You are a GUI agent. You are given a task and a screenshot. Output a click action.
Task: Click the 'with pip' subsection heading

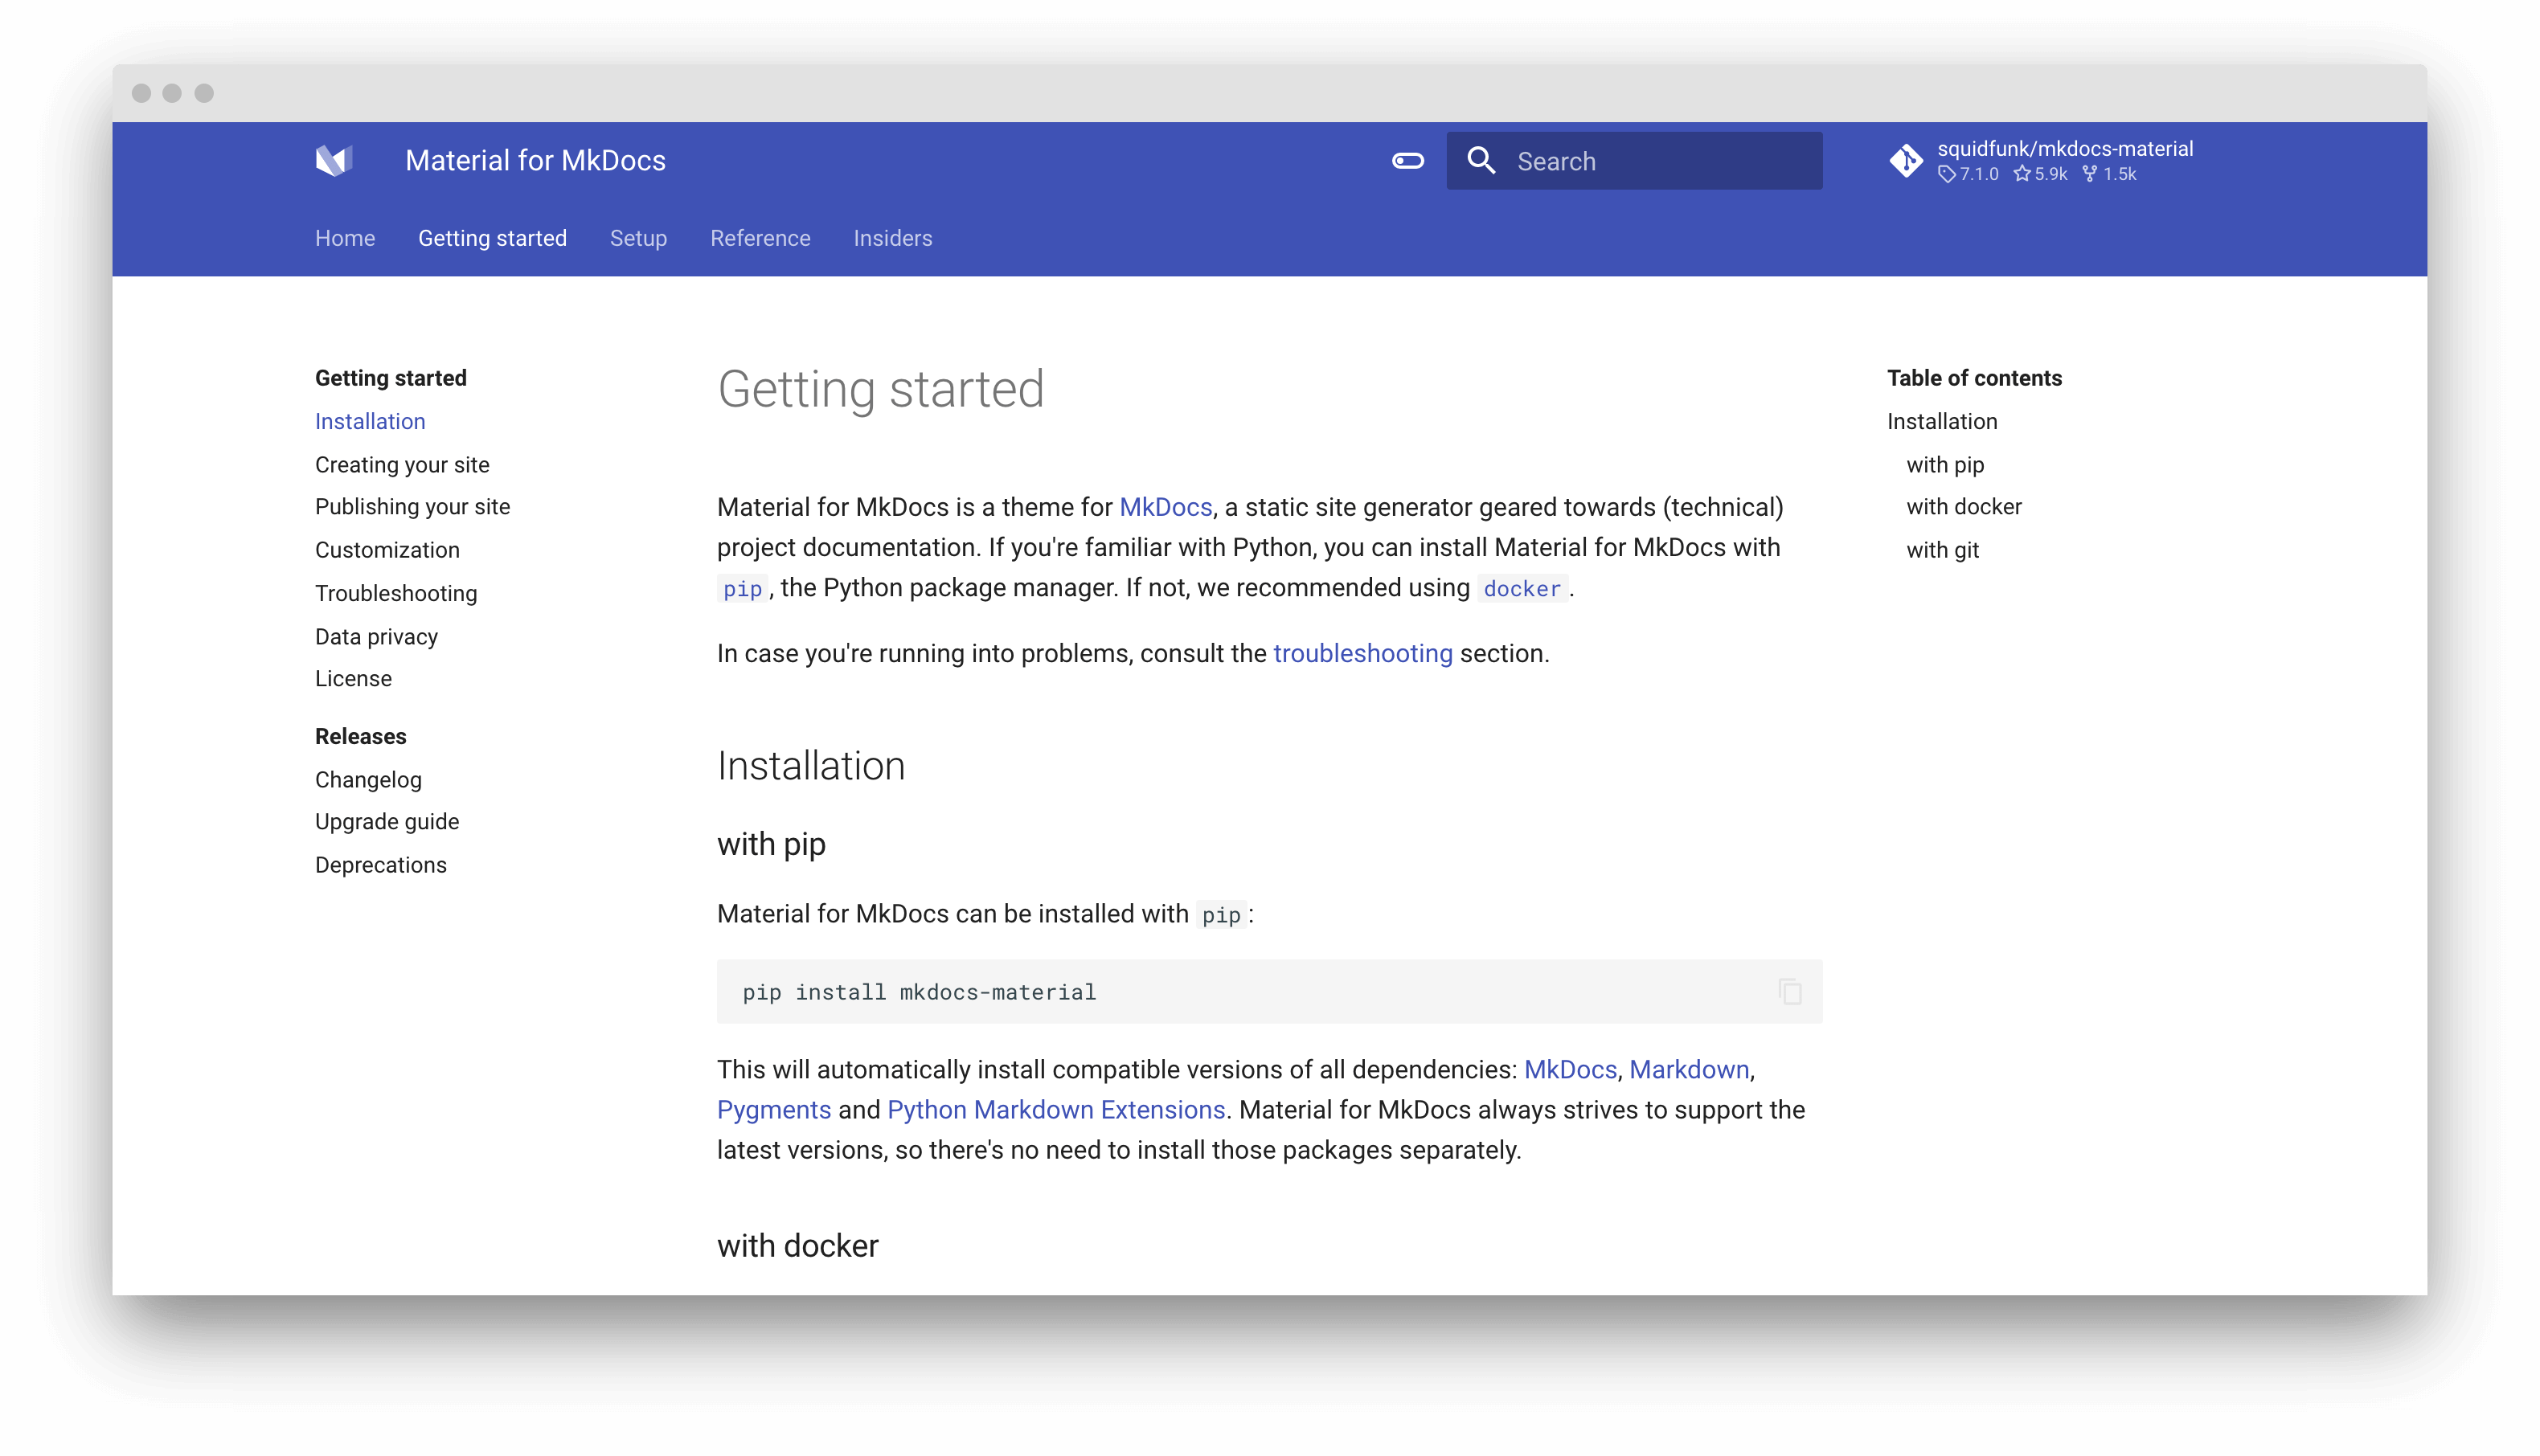pos(771,844)
